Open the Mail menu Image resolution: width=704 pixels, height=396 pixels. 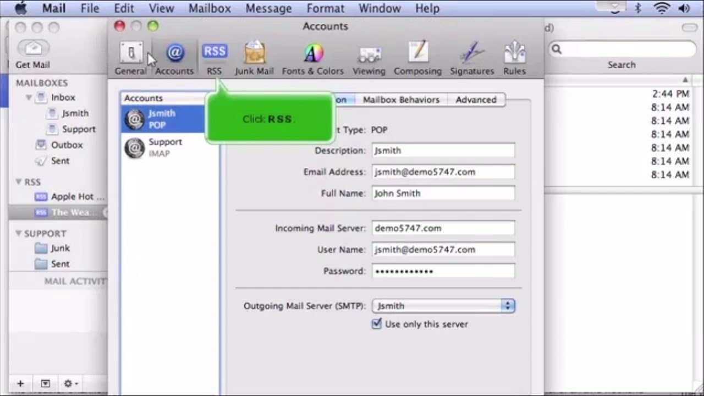click(54, 8)
